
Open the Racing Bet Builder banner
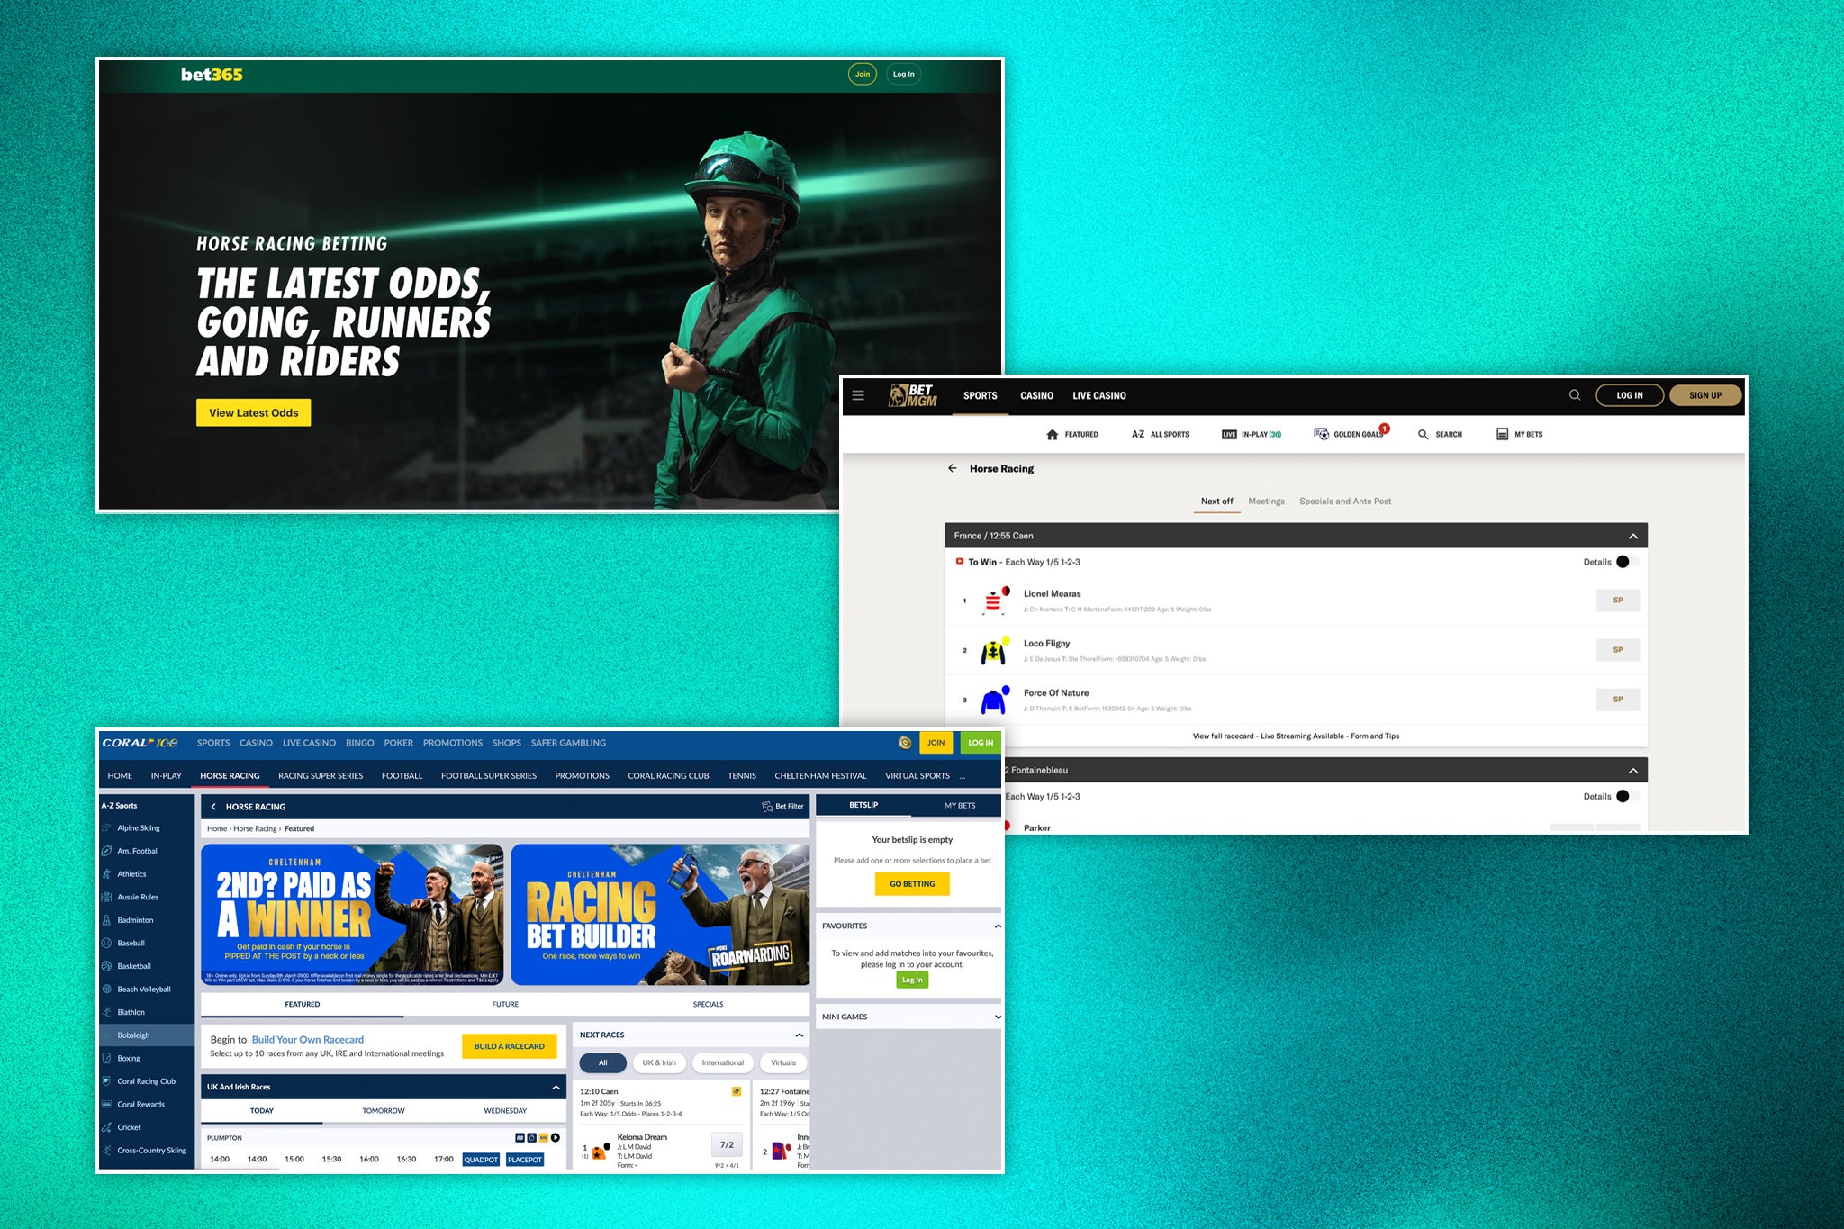(659, 914)
